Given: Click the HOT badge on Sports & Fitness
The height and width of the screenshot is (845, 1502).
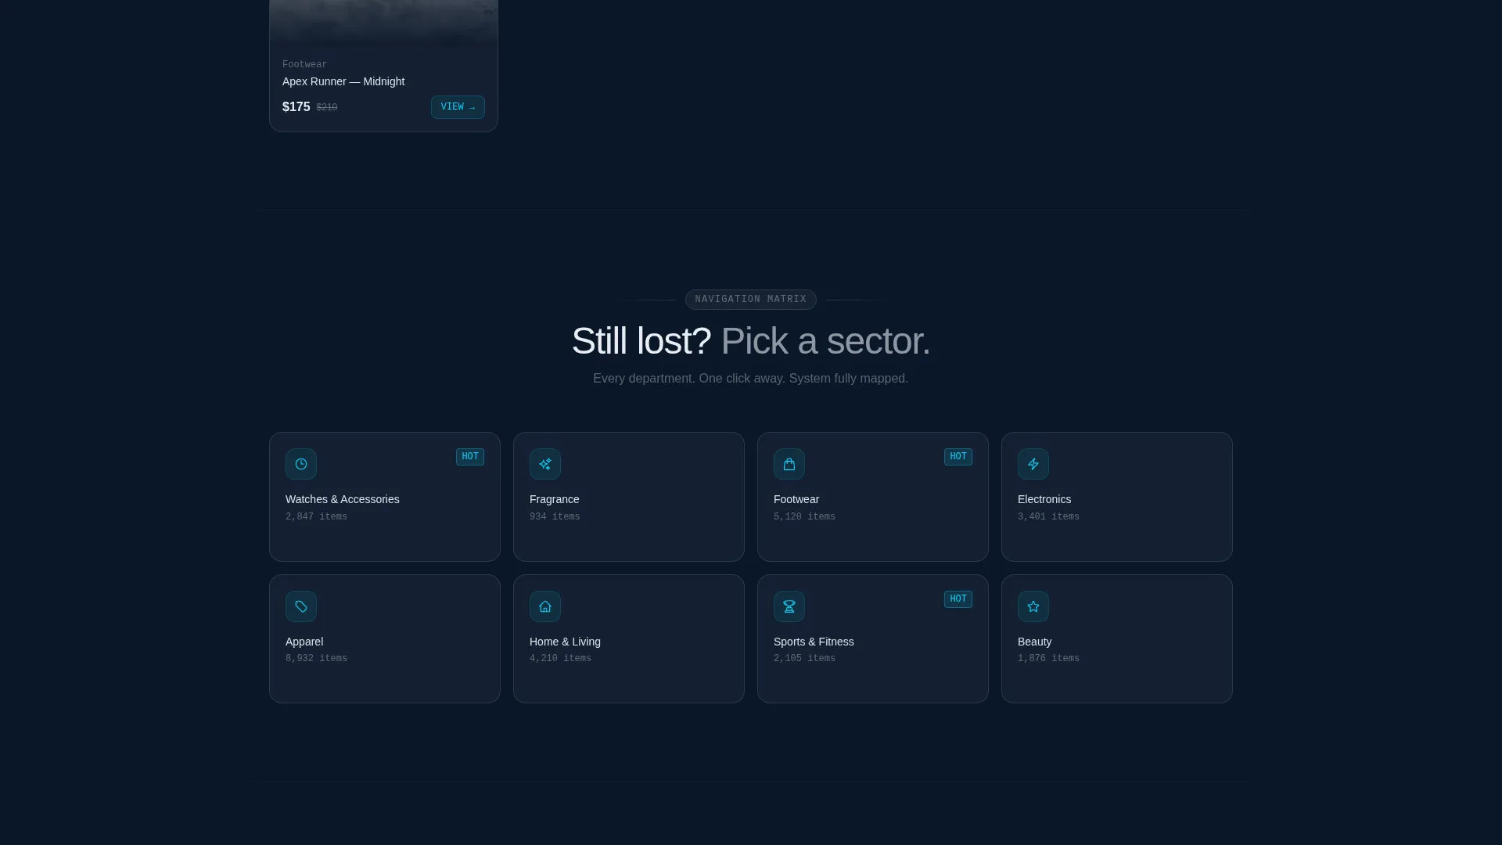Looking at the screenshot, I should [958, 599].
